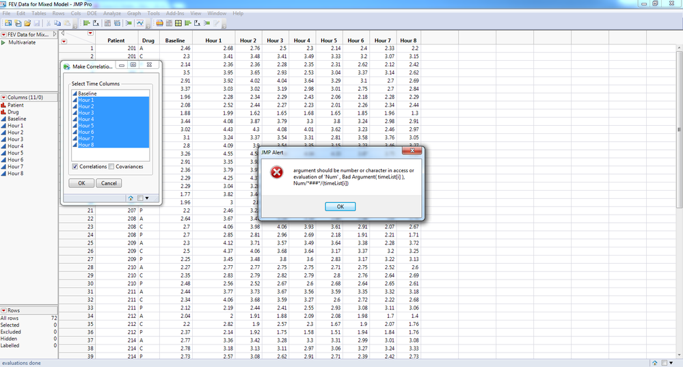Viewport: 683px width, 367px height.
Task: Select Hour 2 in Columns panel
Action: 15,133
